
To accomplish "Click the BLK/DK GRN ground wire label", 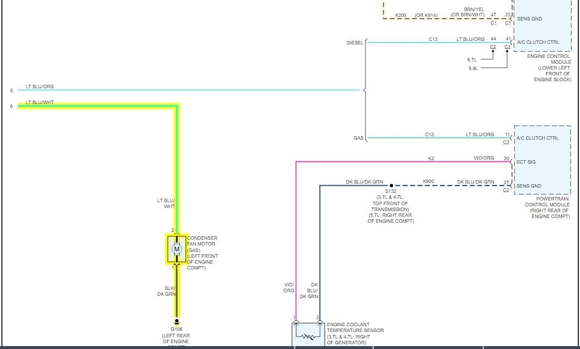I will [x=166, y=291].
